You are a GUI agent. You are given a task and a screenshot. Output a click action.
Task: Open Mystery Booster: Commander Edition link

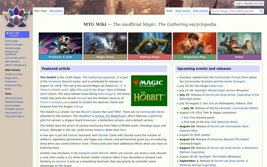pos(234,108)
